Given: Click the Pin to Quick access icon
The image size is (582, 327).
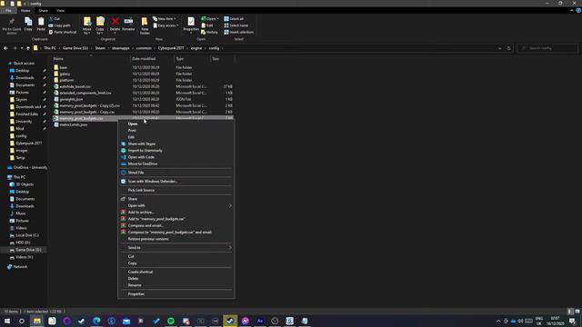Looking at the screenshot, I should click(12, 22).
